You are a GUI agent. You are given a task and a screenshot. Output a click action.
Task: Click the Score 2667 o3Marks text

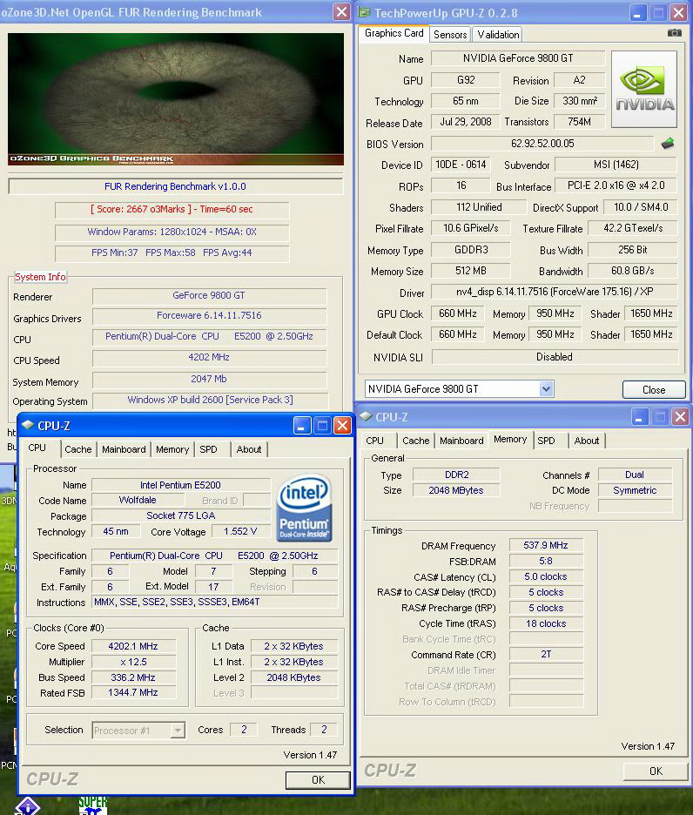(x=172, y=210)
